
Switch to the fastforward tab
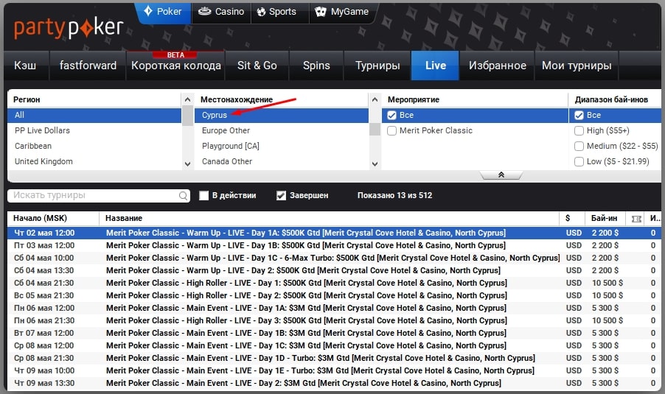tap(88, 66)
